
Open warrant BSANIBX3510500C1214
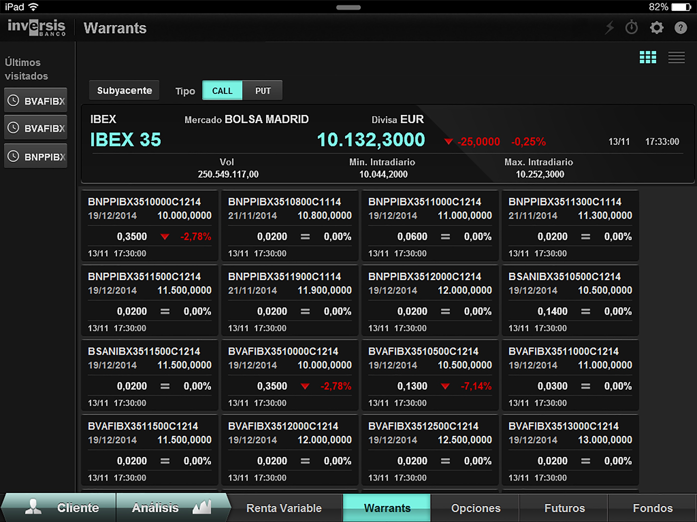click(570, 300)
